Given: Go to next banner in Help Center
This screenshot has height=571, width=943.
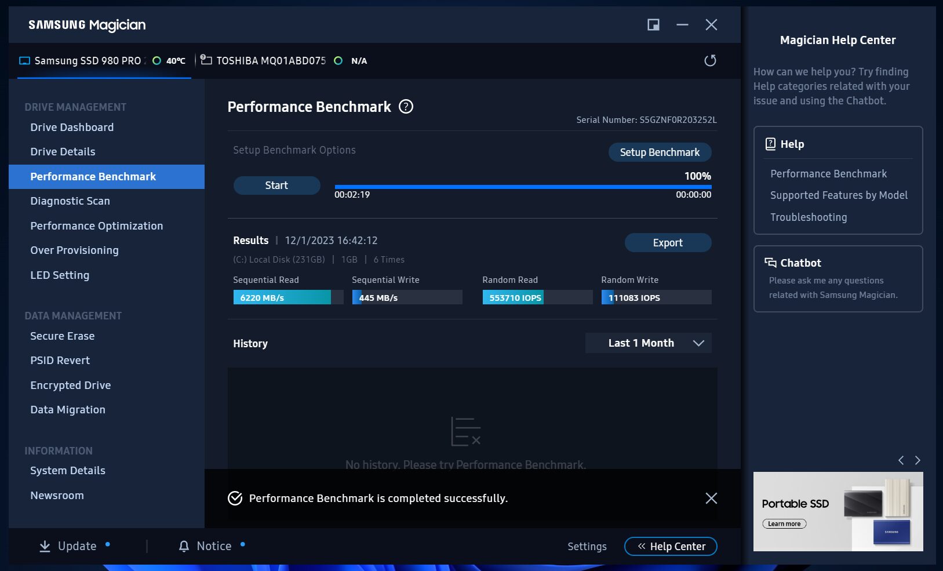Looking at the screenshot, I should (917, 460).
